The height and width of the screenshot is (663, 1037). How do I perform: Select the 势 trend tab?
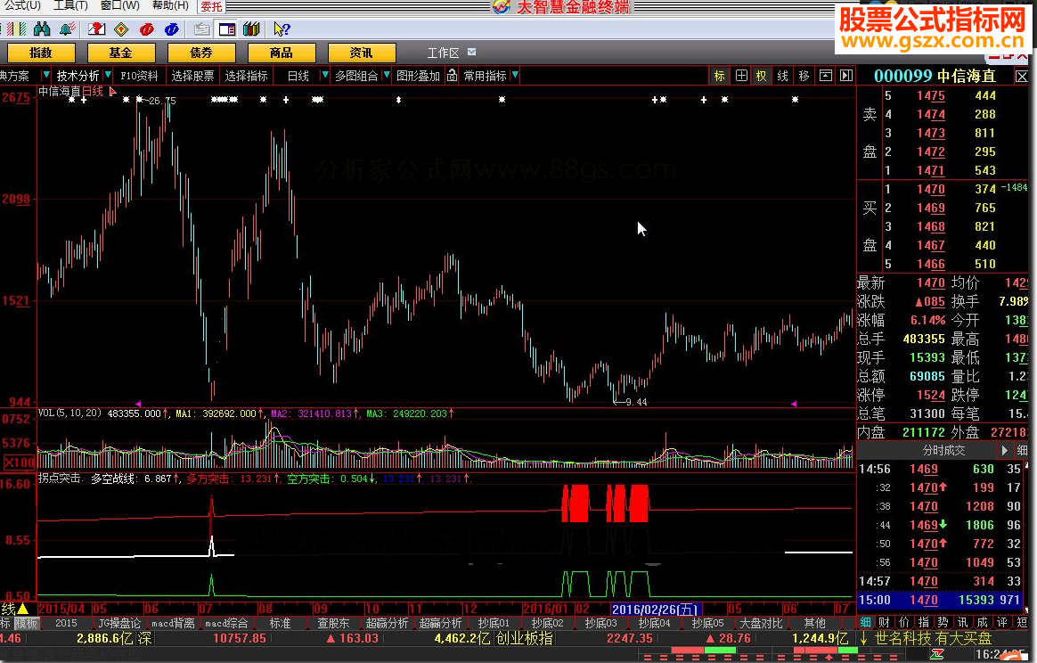click(x=943, y=623)
